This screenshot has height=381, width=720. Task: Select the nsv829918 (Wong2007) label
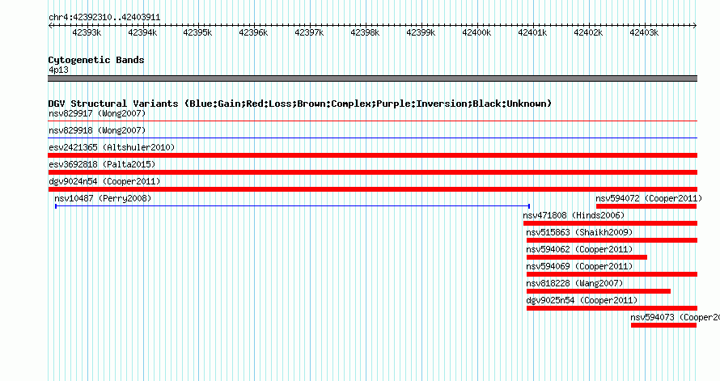[x=97, y=130]
